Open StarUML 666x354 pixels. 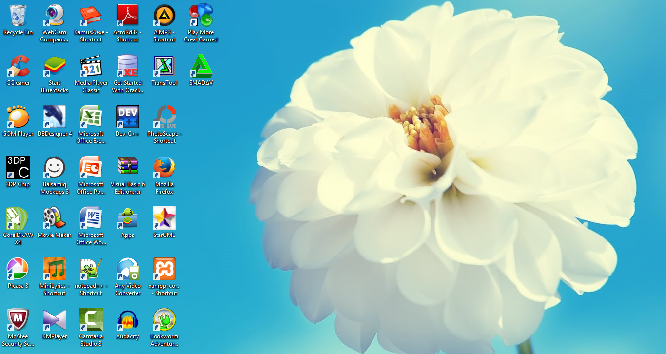(164, 216)
